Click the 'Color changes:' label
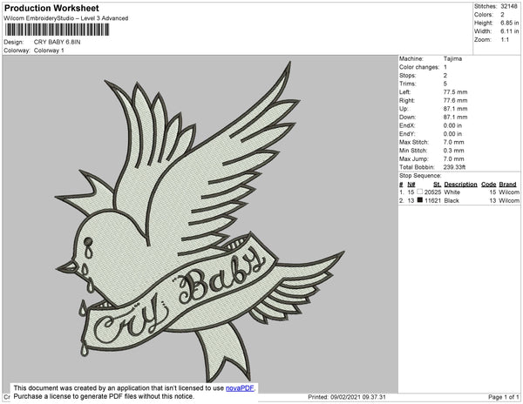This screenshot has width=523, height=404. (x=419, y=67)
